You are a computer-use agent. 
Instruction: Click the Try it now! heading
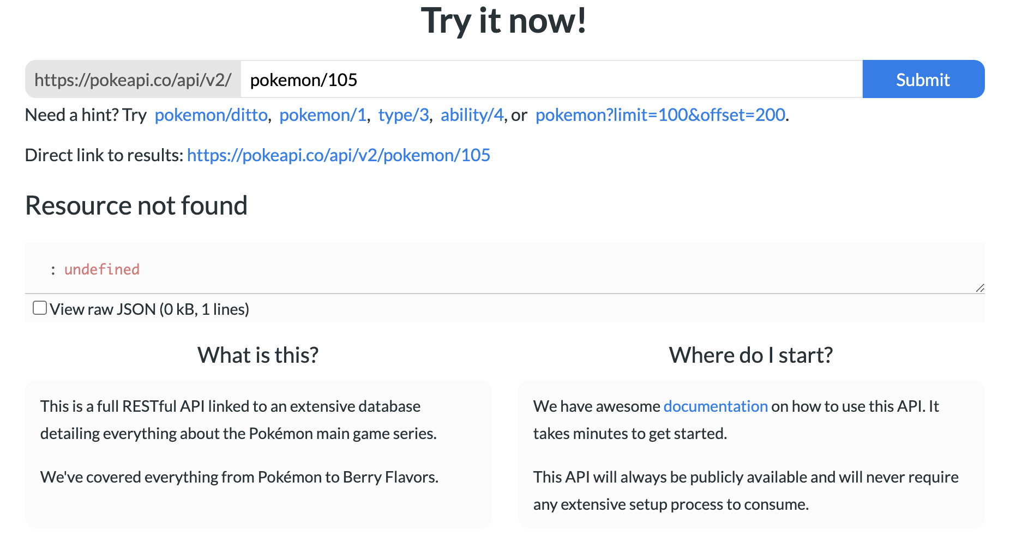[x=504, y=21]
